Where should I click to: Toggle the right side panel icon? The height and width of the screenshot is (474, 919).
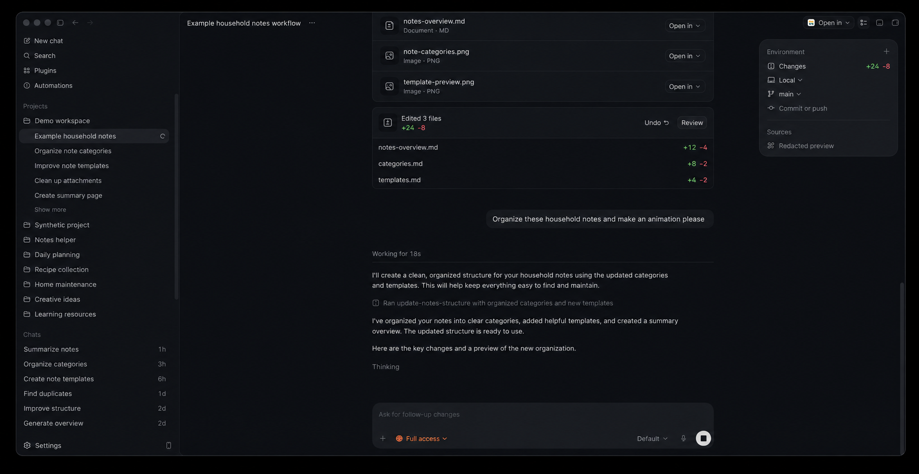[895, 23]
